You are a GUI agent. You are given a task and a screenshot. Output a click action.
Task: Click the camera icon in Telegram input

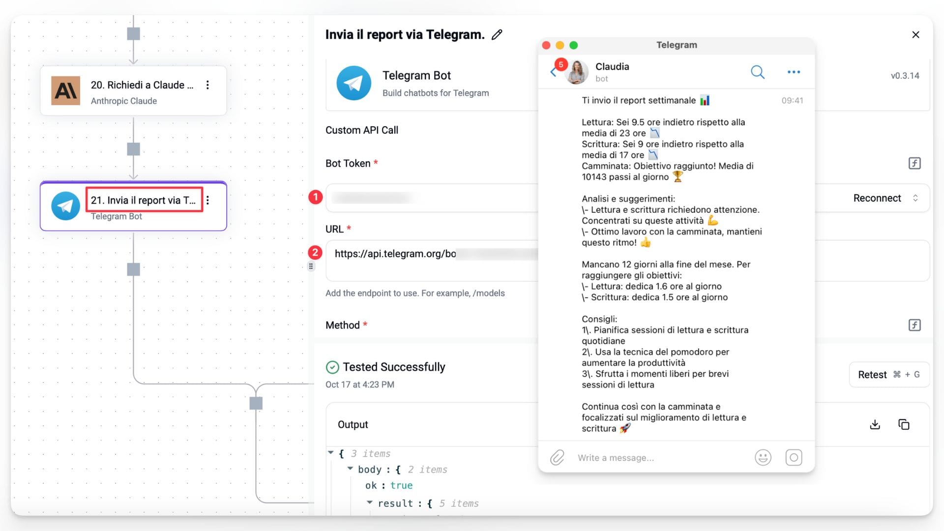click(x=794, y=458)
